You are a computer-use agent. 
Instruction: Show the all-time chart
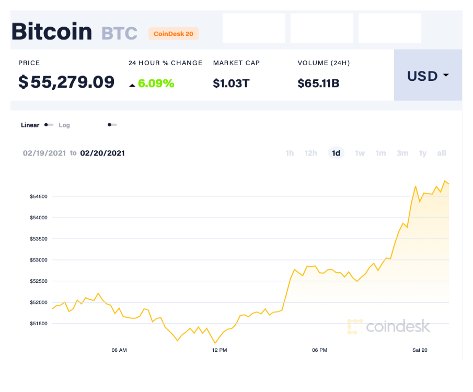[x=441, y=153]
